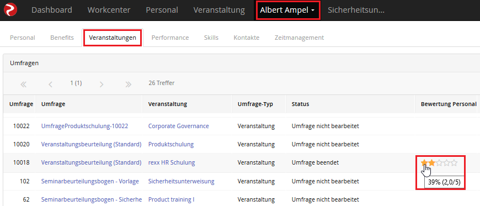The width and height of the screenshot is (480, 206).
Task: Open the Dashboard menu item
Action: tap(52, 10)
